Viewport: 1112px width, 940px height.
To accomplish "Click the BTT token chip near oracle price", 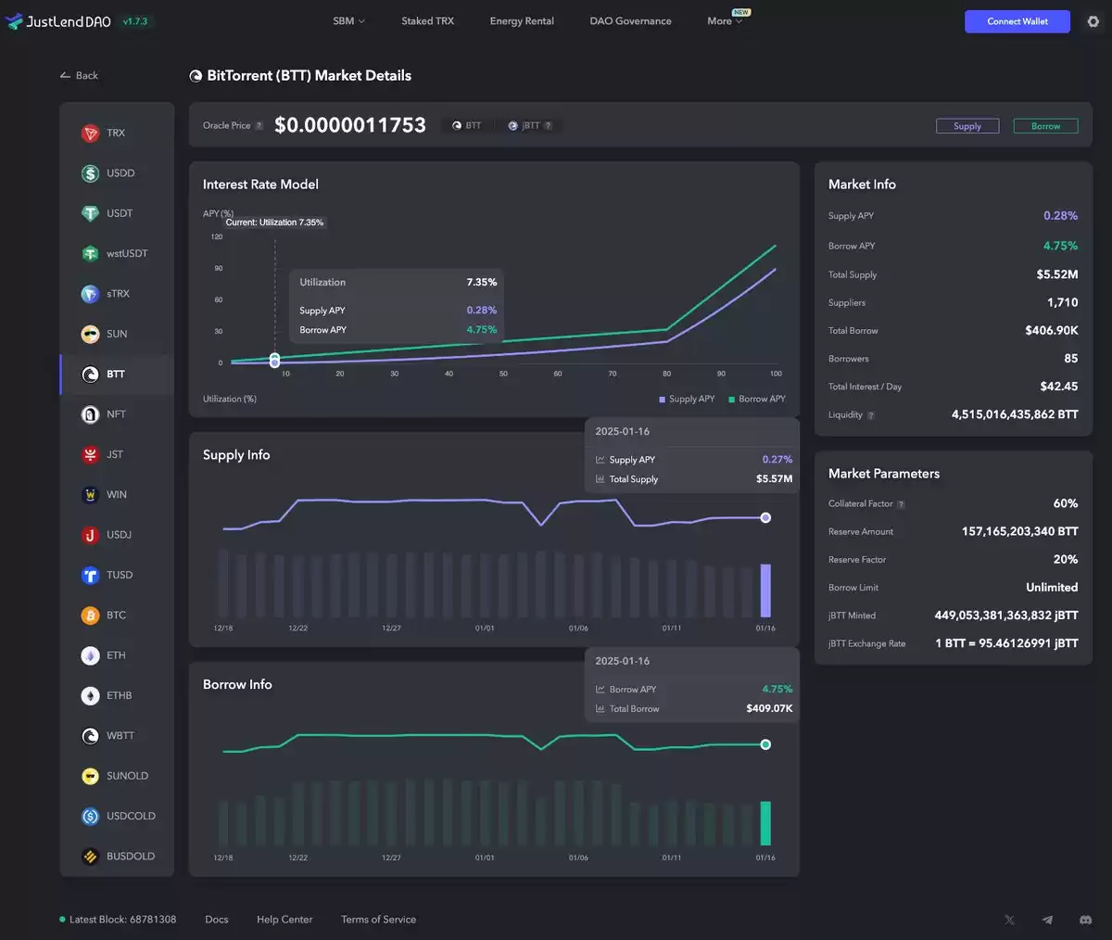I will 467,126.
